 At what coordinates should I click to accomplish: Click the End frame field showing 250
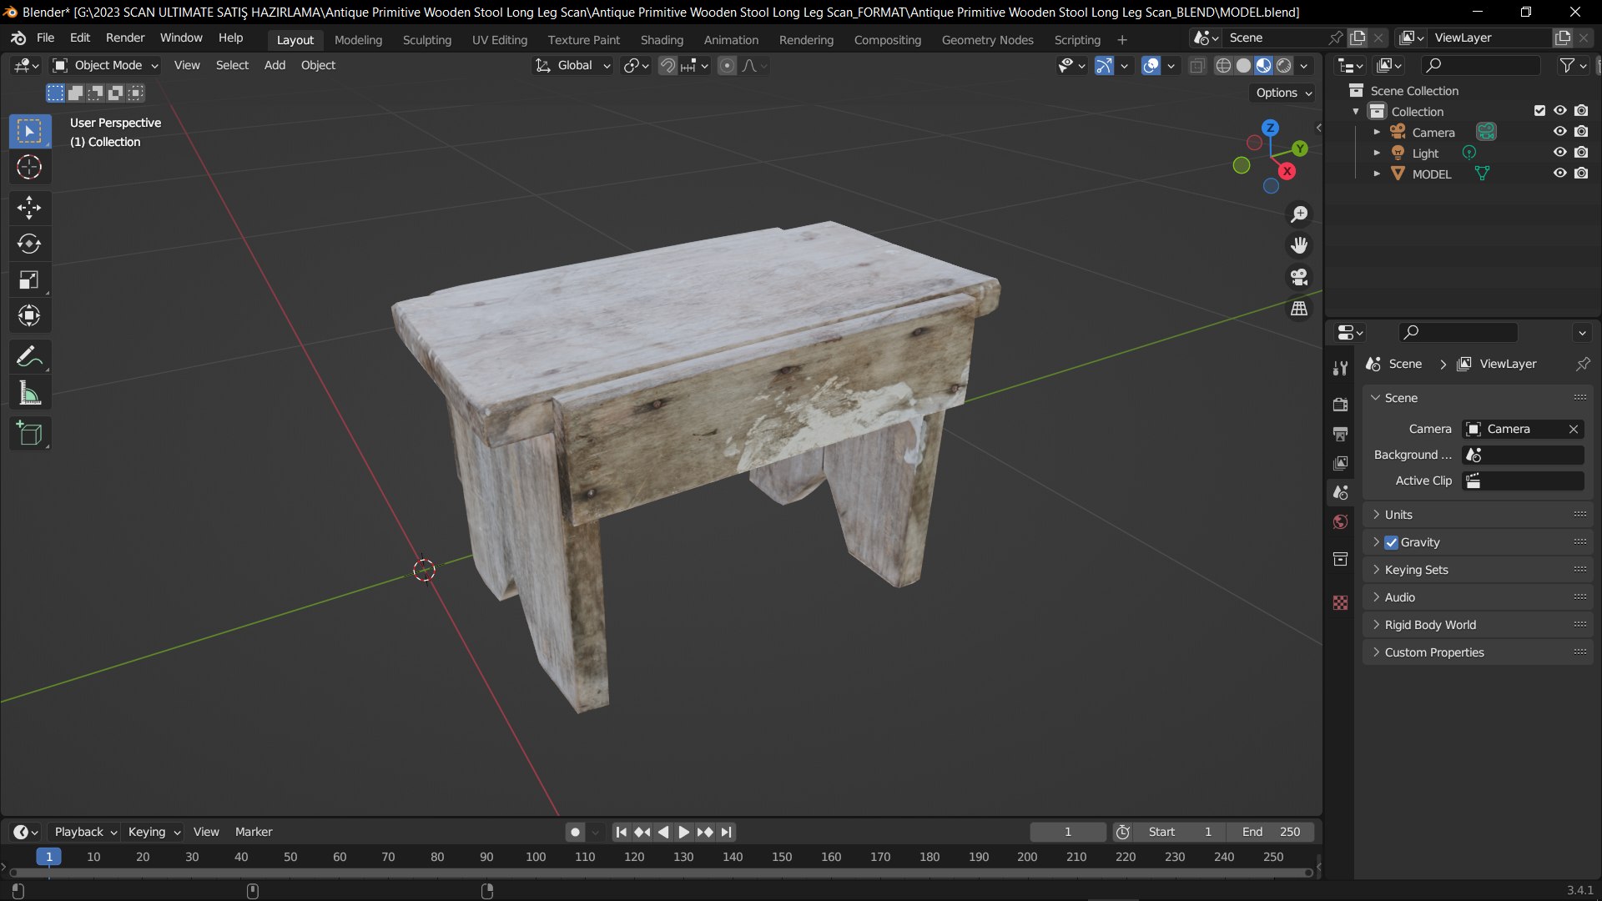[x=1271, y=832]
